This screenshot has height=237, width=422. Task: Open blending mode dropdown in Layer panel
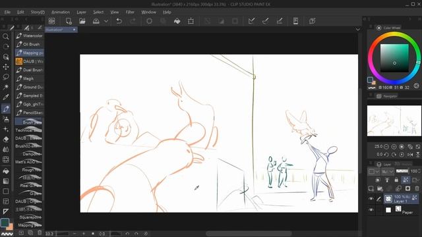click(x=388, y=171)
